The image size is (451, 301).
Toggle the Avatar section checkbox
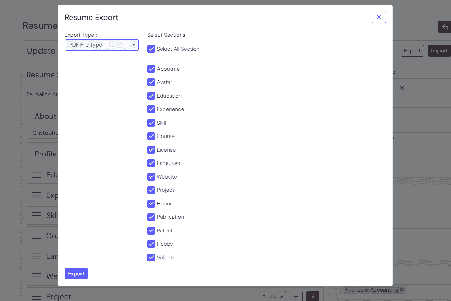pyautogui.click(x=151, y=82)
